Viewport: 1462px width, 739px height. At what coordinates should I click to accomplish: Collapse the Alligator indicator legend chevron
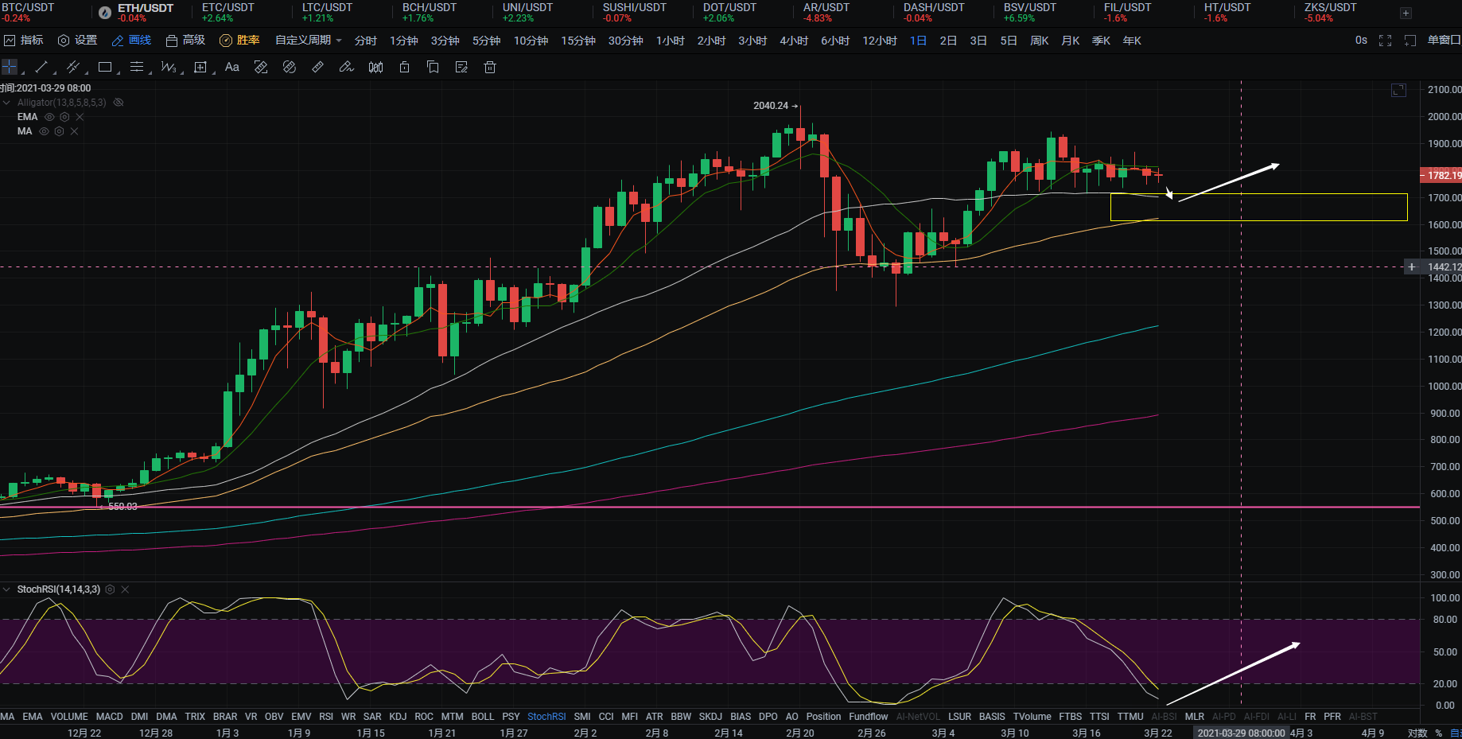(7, 103)
